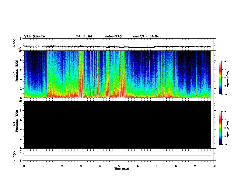Click the "8" kHz tick of ch.1 spectrogram
Image resolution: width=241 pixels, height=186 pixels.
tap(21, 60)
